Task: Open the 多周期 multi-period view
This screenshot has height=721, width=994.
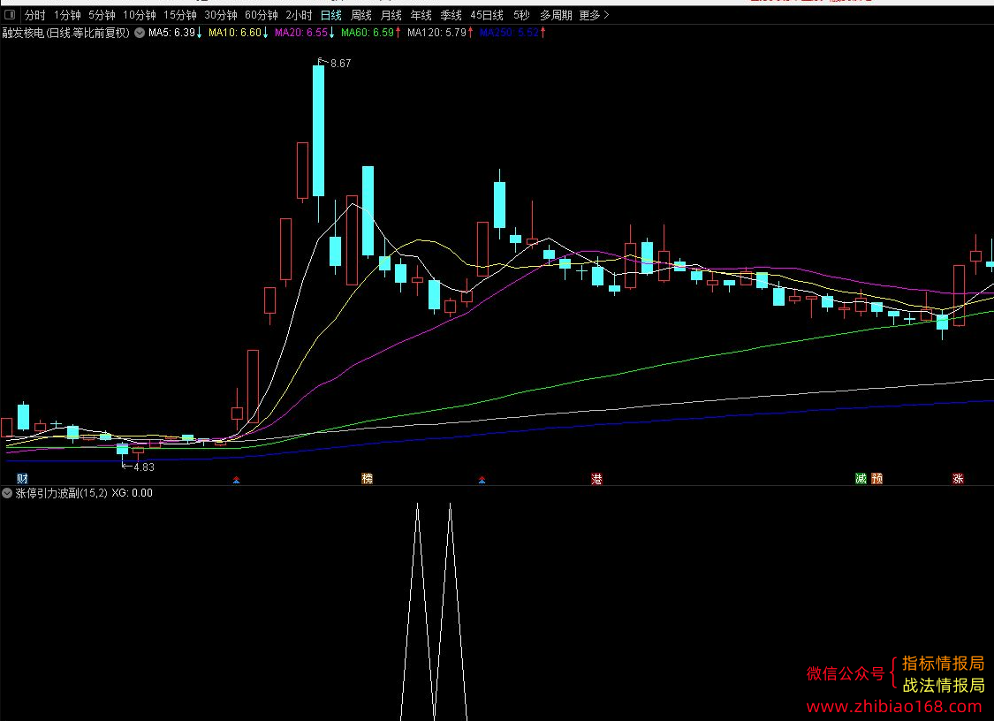Action: click(556, 15)
